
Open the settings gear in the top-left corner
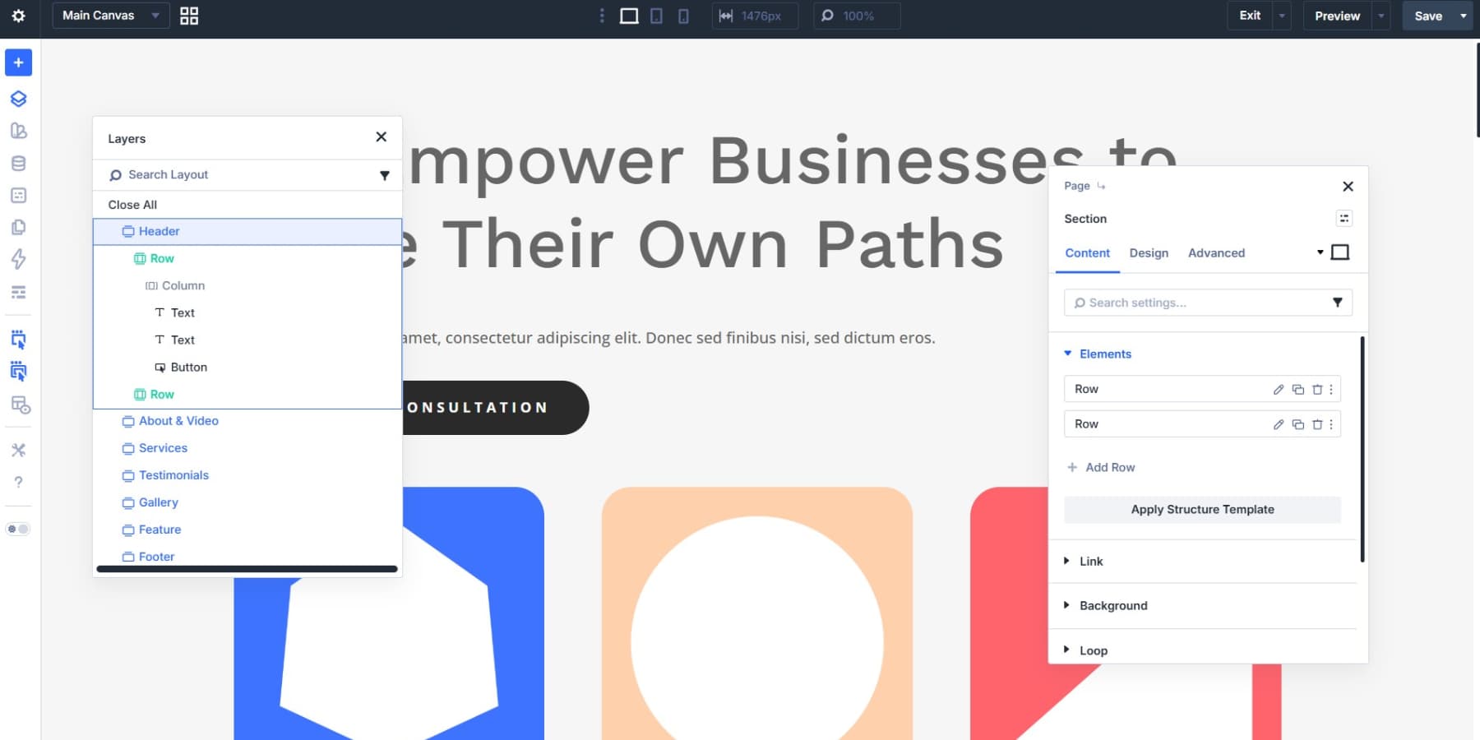pyautogui.click(x=18, y=16)
